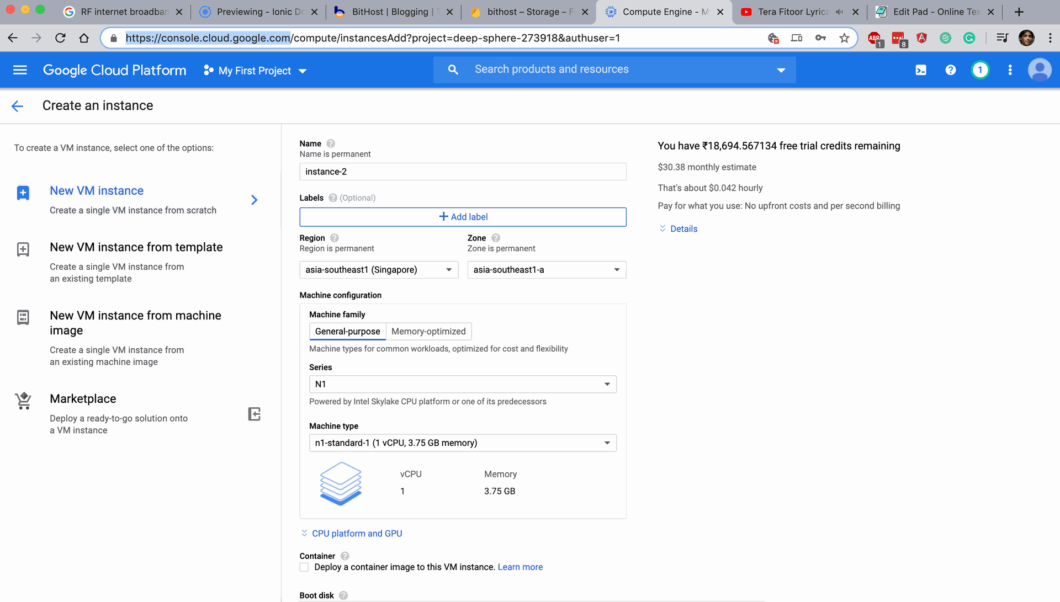Switch to the Previewing - Ionic tab
The width and height of the screenshot is (1060, 602).
(258, 12)
